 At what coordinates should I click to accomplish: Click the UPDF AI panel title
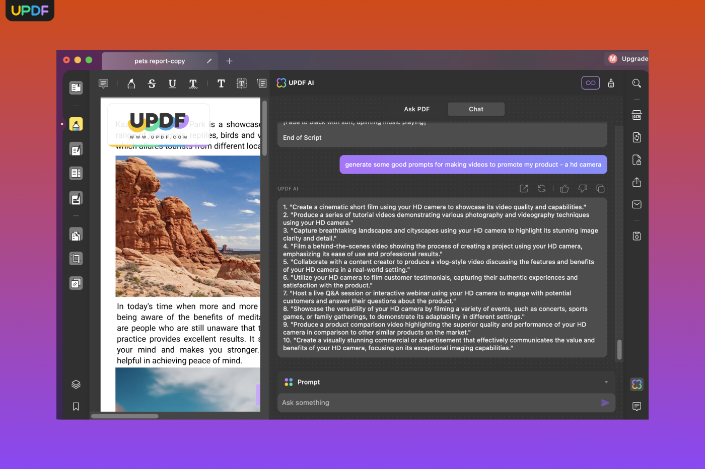301,83
